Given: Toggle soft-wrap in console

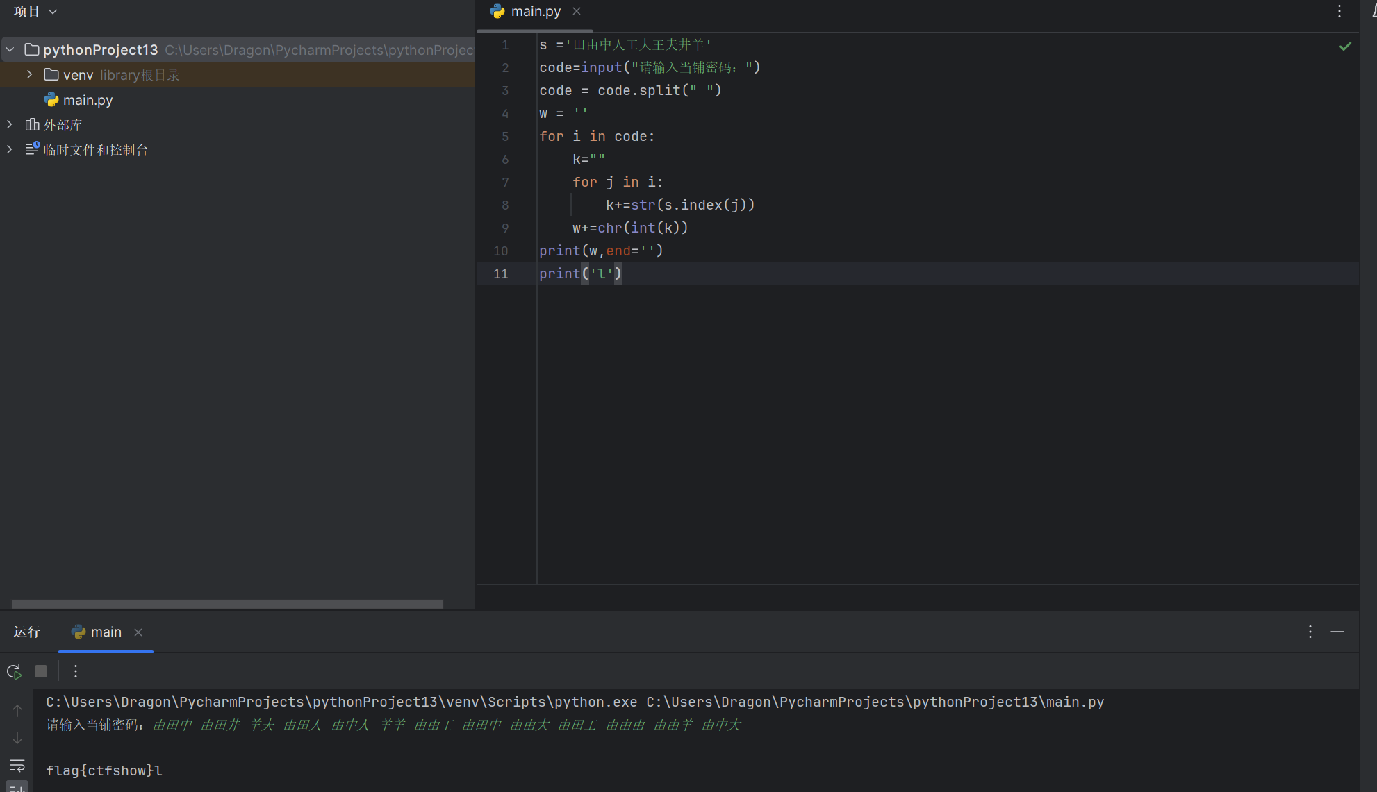Looking at the screenshot, I should [17, 765].
